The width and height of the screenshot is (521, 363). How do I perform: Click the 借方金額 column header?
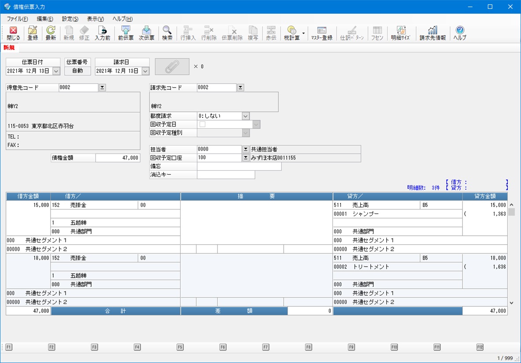[x=28, y=196]
